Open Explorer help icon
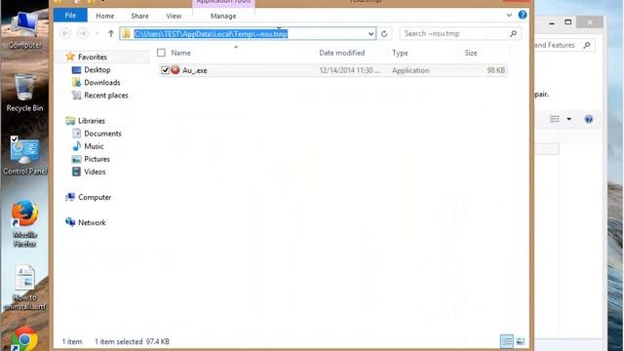The width and height of the screenshot is (624, 351). (x=523, y=16)
